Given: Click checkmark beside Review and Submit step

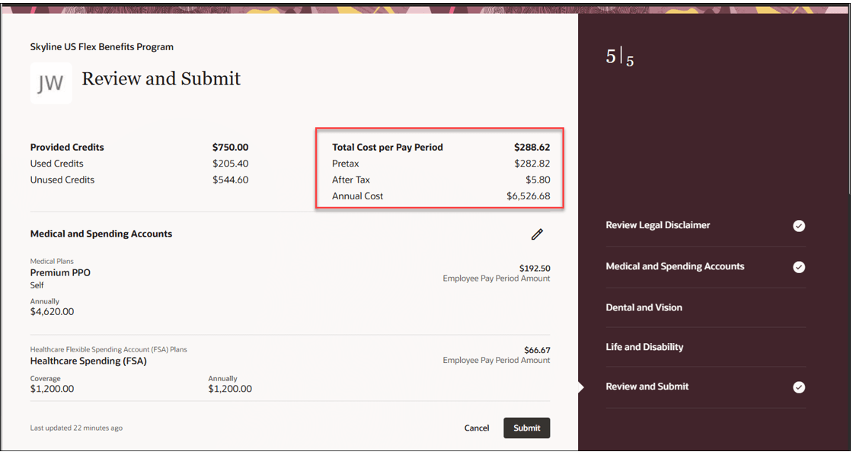Looking at the screenshot, I should coord(799,387).
